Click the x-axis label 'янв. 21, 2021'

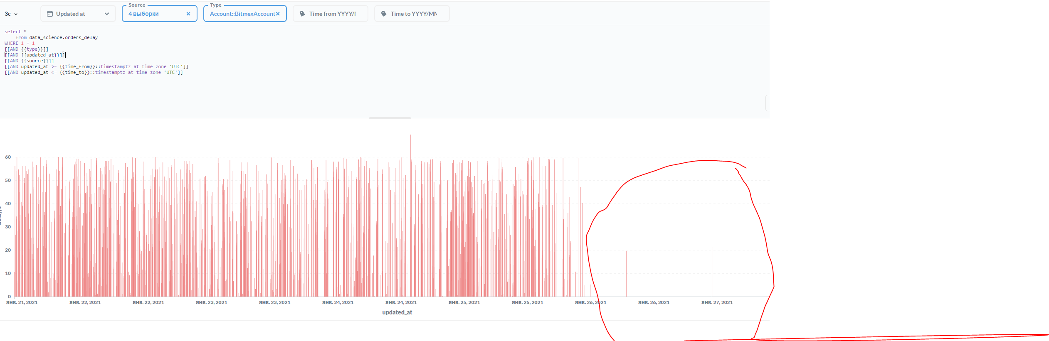22,302
